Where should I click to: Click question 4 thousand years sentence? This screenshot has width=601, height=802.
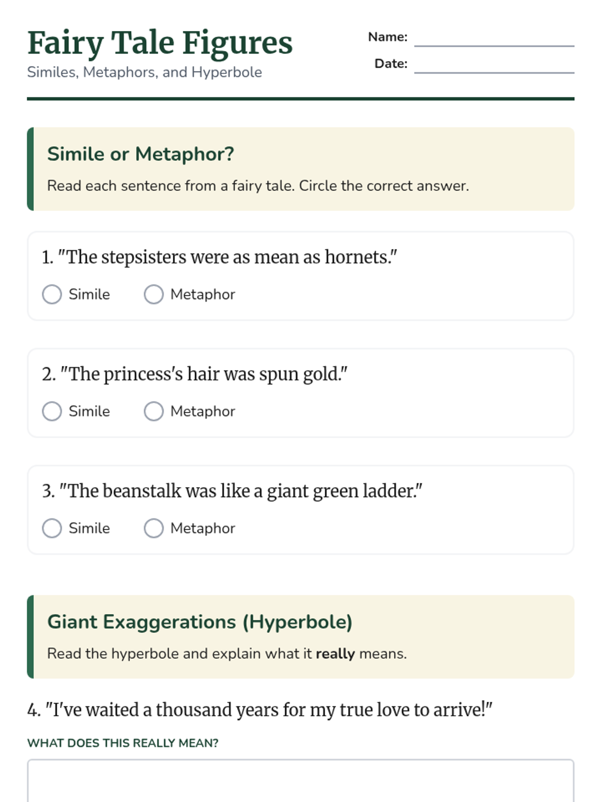(x=259, y=710)
